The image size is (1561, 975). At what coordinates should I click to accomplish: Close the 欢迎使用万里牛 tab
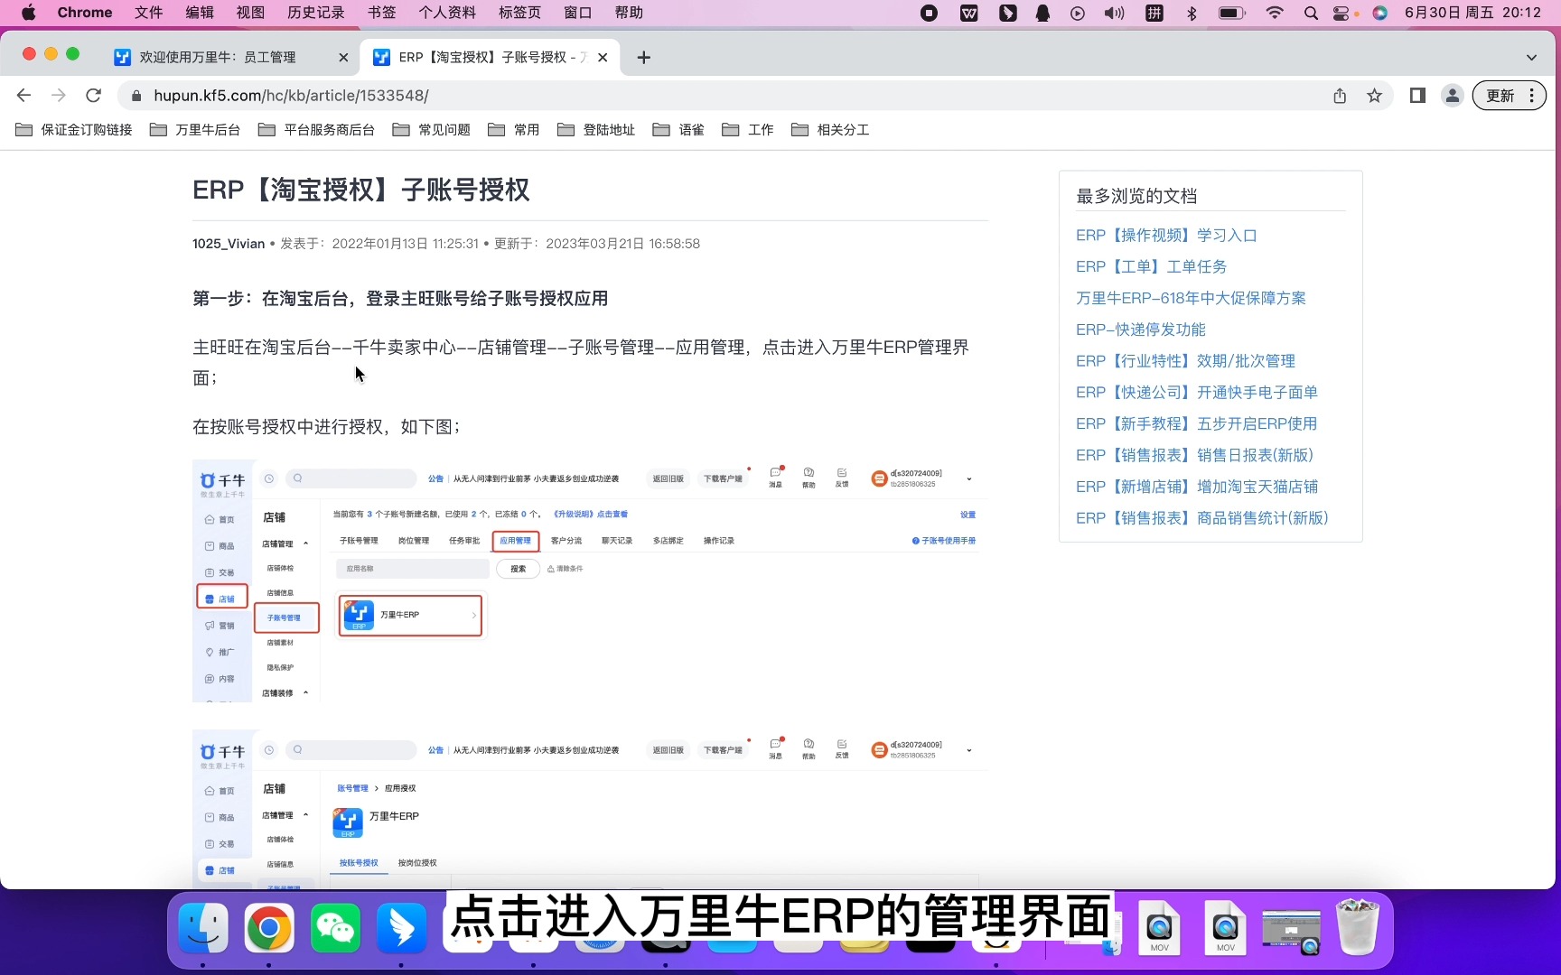(x=343, y=58)
